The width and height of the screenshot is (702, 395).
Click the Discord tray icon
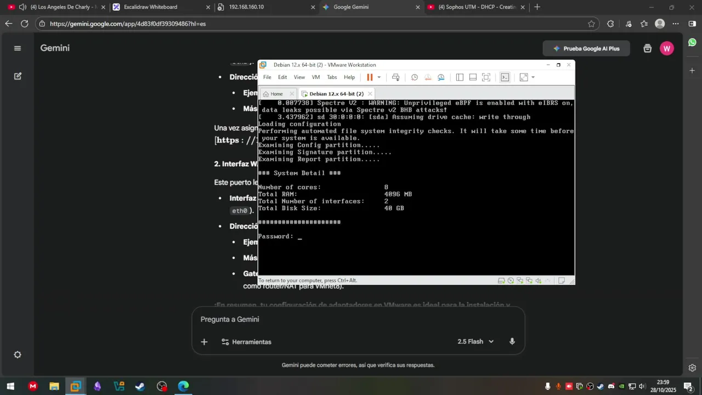[x=611, y=386]
